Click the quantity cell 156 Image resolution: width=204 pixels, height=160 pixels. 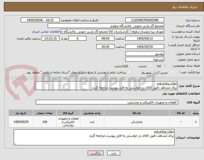[45, 122]
